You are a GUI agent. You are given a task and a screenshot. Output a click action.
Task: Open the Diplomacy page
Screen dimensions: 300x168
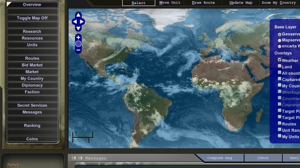pyautogui.click(x=32, y=85)
